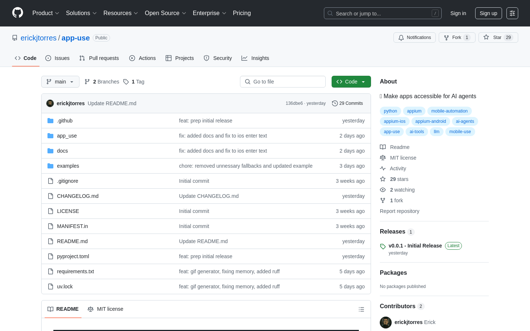
Task: Open the pyproject.toml file
Action: coord(73,256)
